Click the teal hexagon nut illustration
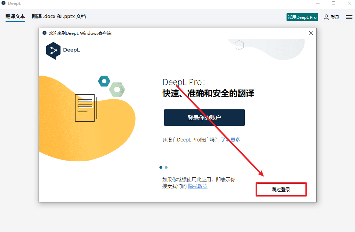 [104, 81]
